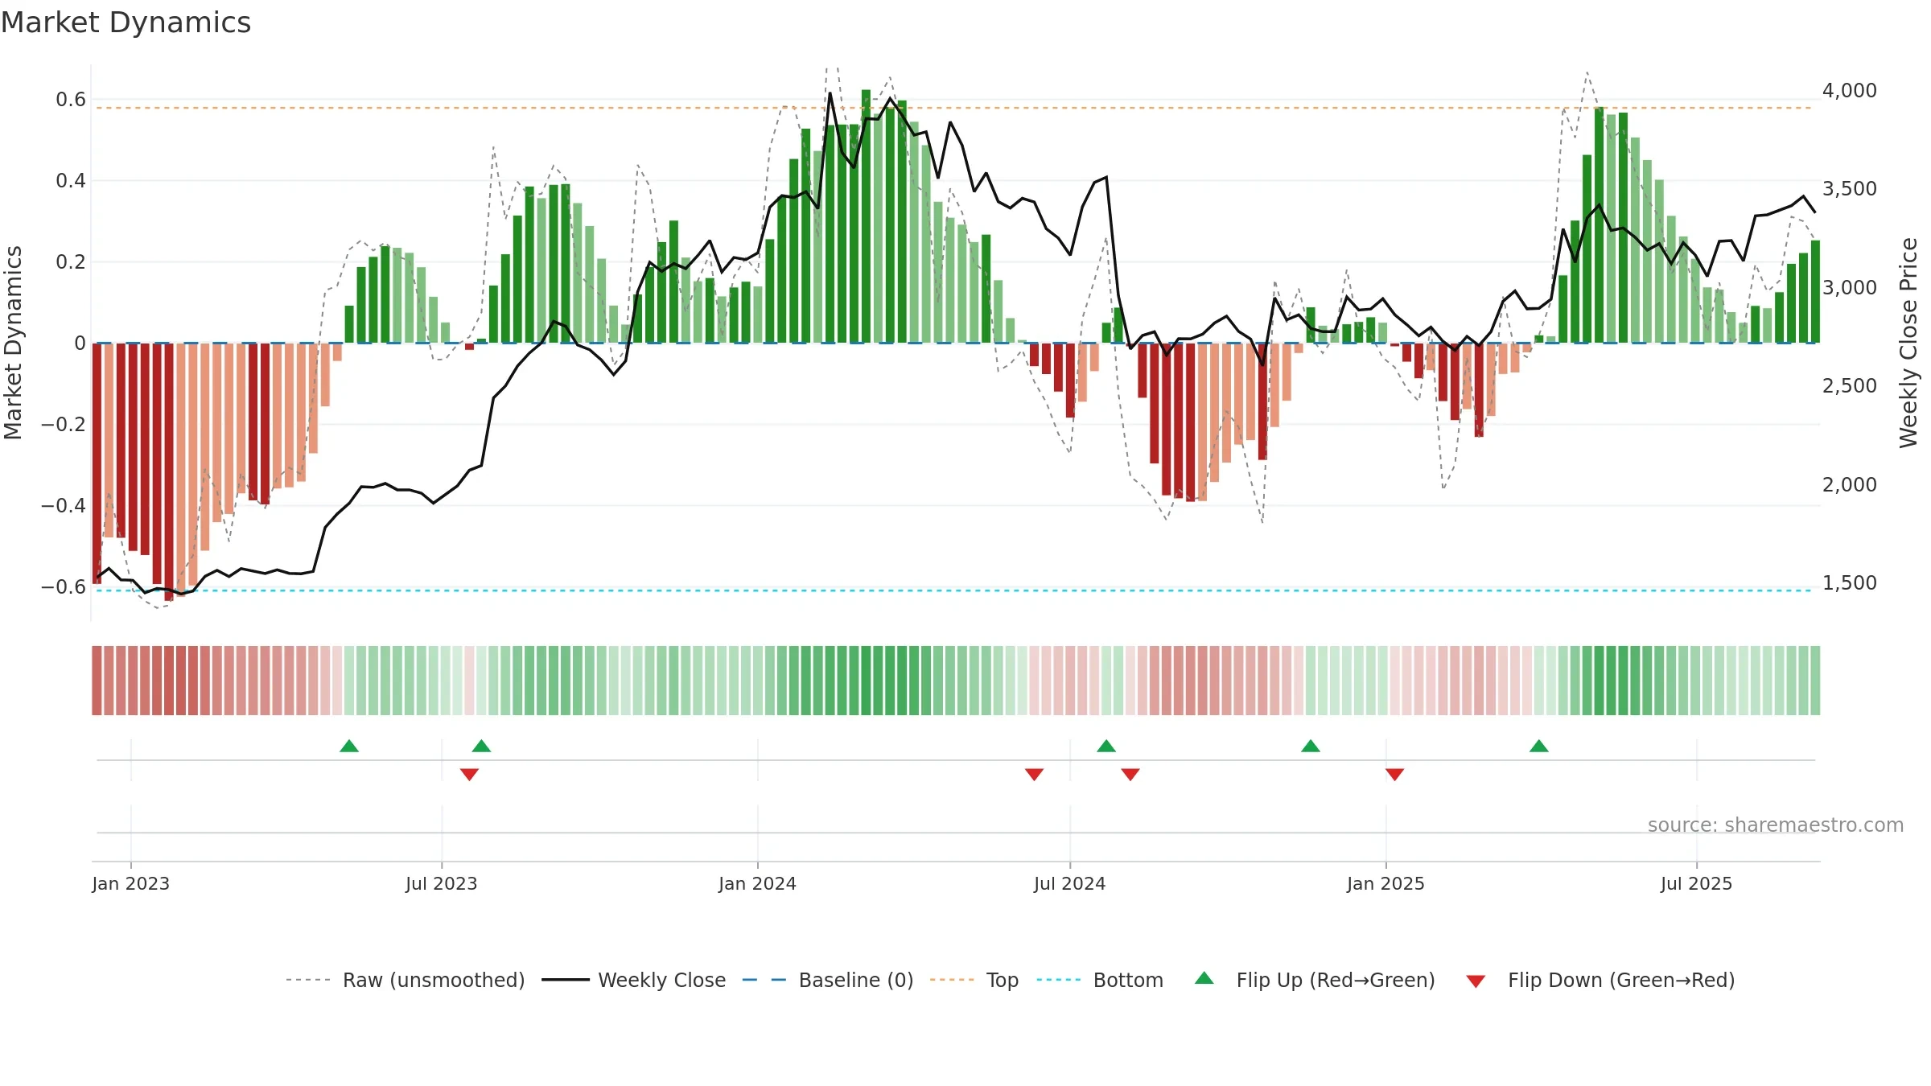Click the −0.6 left axis label
This screenshot has width=1931, height=1086.
64,587
